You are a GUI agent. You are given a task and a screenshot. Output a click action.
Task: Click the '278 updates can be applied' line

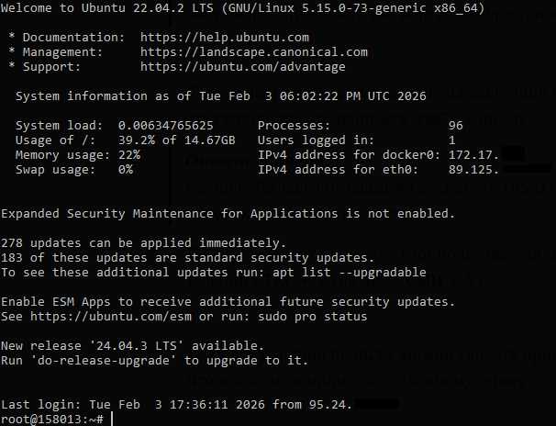(142, 243)
